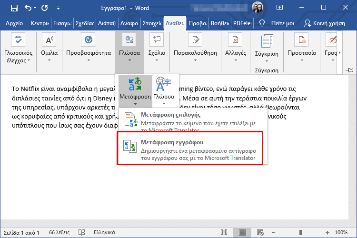This screenshot has width=357, height=238.
Task: Click the user account profile picture
Action: pyautogui.click(x=258, y=7)
